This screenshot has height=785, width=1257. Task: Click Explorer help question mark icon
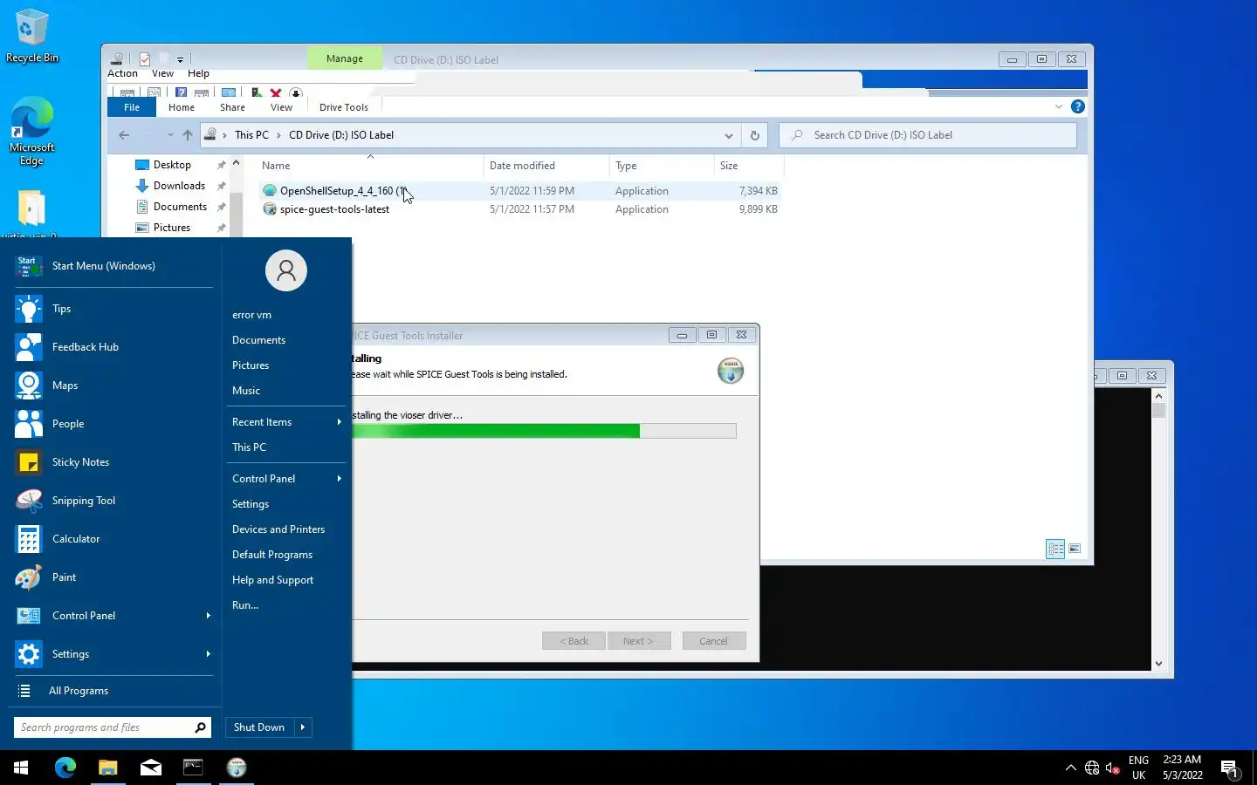click(x=1078, y=106)
